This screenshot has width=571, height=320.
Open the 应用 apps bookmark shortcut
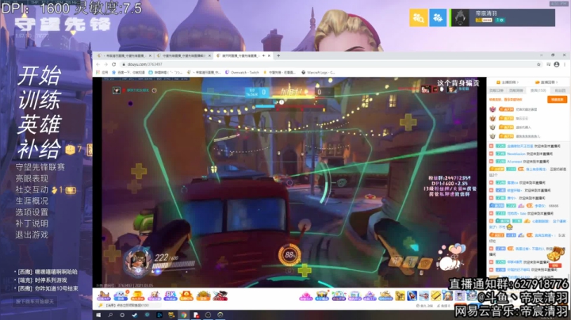[102, 72]
